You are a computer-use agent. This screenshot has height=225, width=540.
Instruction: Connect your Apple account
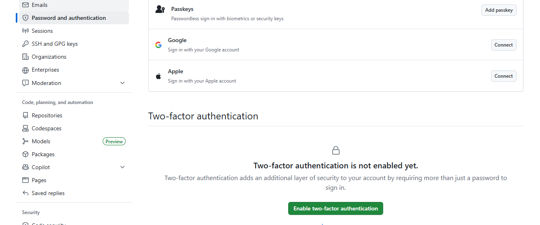503,76
